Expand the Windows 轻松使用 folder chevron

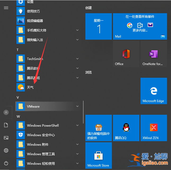[x=77, y=163]
